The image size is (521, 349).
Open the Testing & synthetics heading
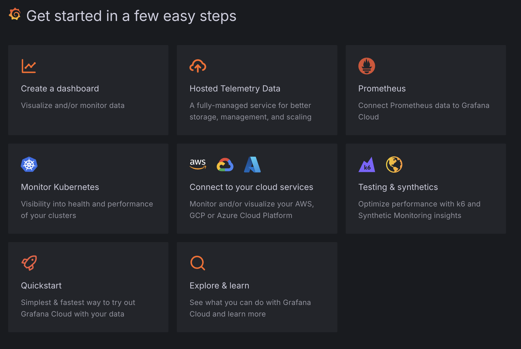[x=398, y=187]
